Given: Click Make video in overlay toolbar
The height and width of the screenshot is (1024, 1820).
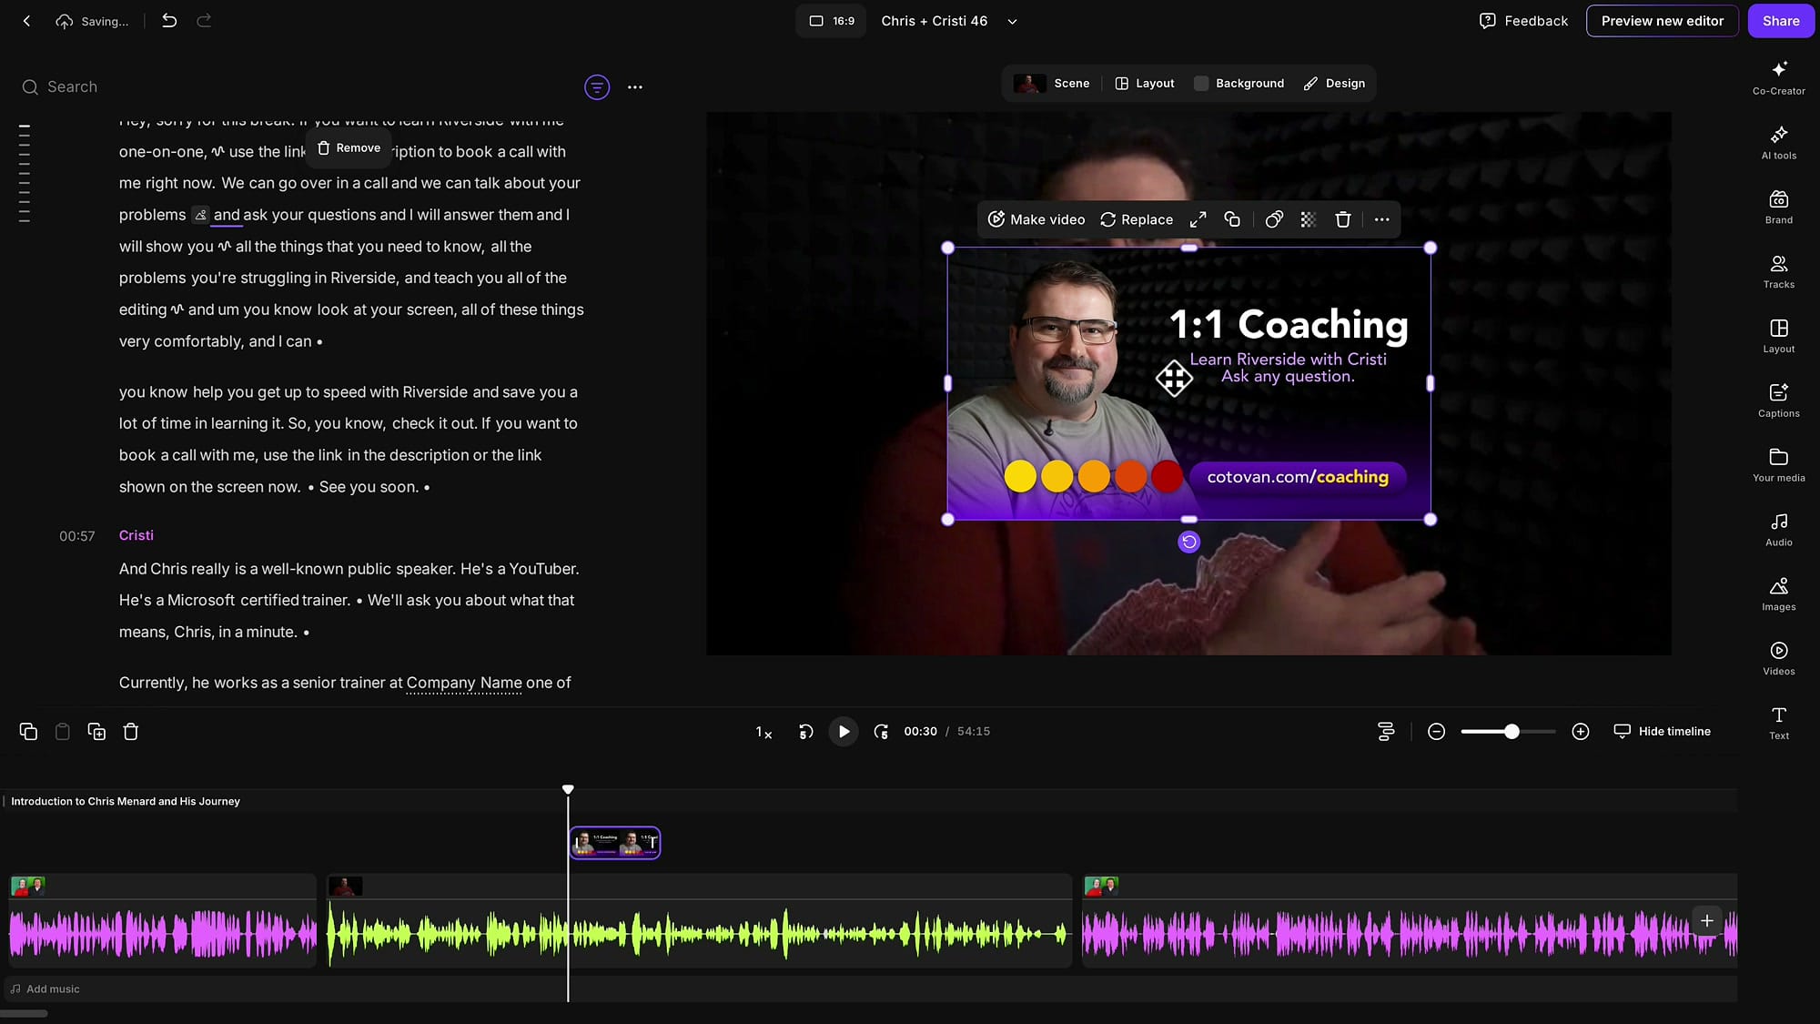Looking at the screenshot, I should (x=1036, y=219).
